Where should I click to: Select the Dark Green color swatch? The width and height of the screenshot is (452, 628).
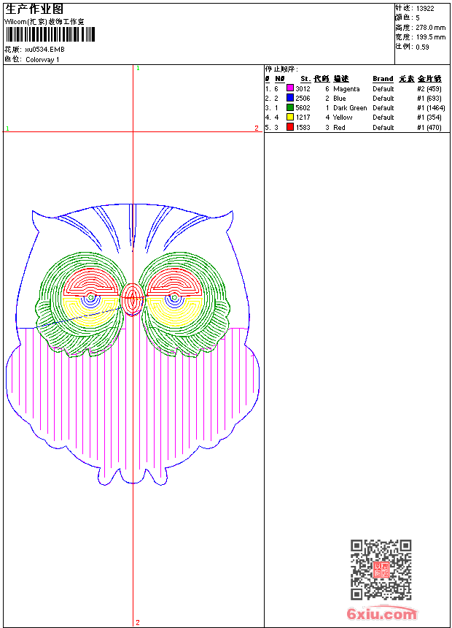(290, 107)
